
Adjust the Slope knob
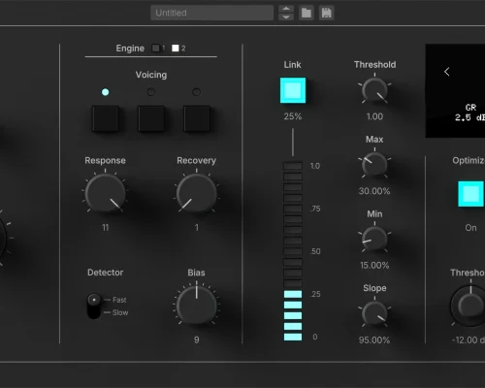click(374, 313)
